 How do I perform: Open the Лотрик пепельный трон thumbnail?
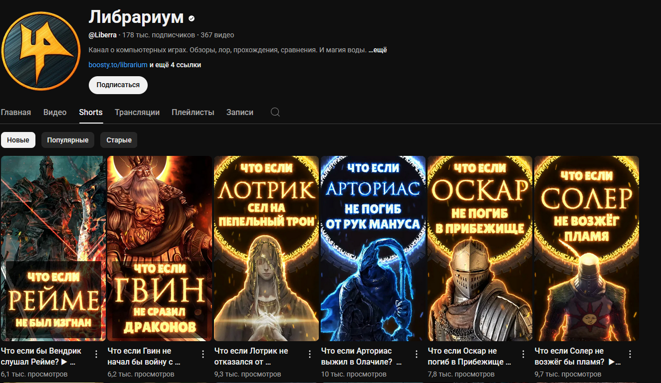click(266, 249)
